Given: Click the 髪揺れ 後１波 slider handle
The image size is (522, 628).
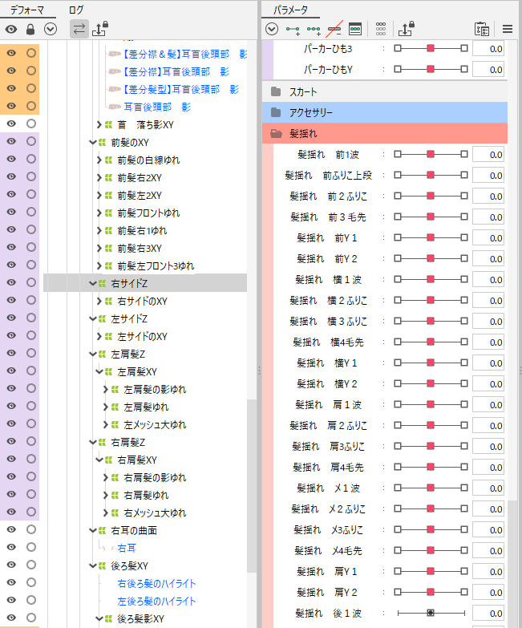Looking at the screenshot, I should [431, 613].
